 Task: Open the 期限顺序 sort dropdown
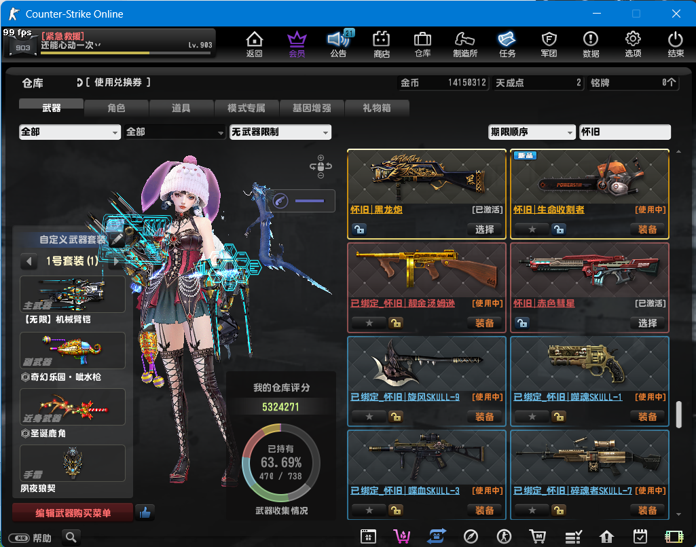click(x=532, y=132)
